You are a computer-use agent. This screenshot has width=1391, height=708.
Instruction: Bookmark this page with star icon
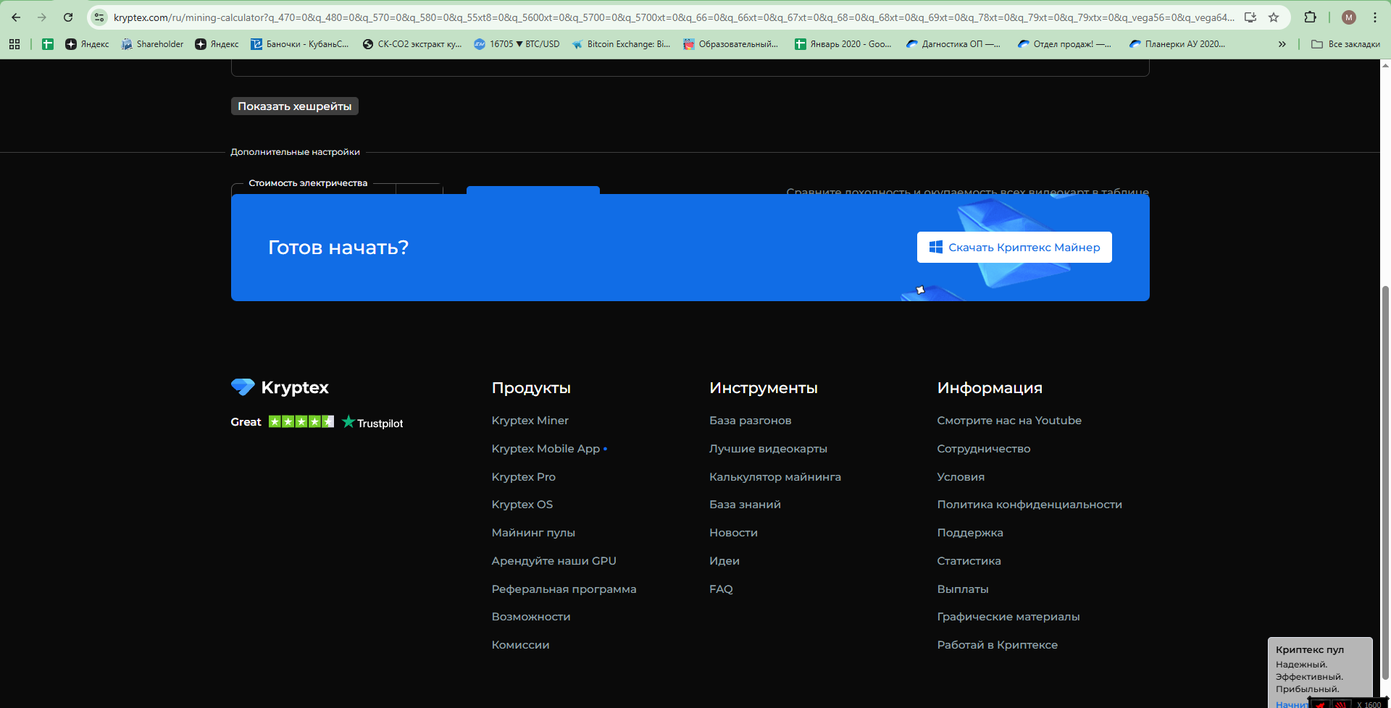[1274, 17]
